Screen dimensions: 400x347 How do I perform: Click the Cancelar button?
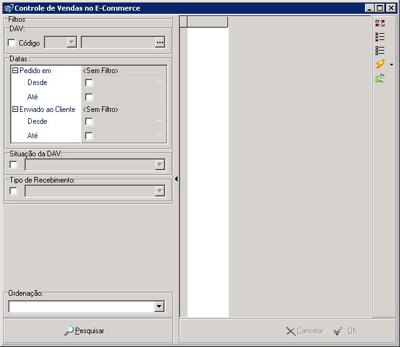tap(305, 331)
